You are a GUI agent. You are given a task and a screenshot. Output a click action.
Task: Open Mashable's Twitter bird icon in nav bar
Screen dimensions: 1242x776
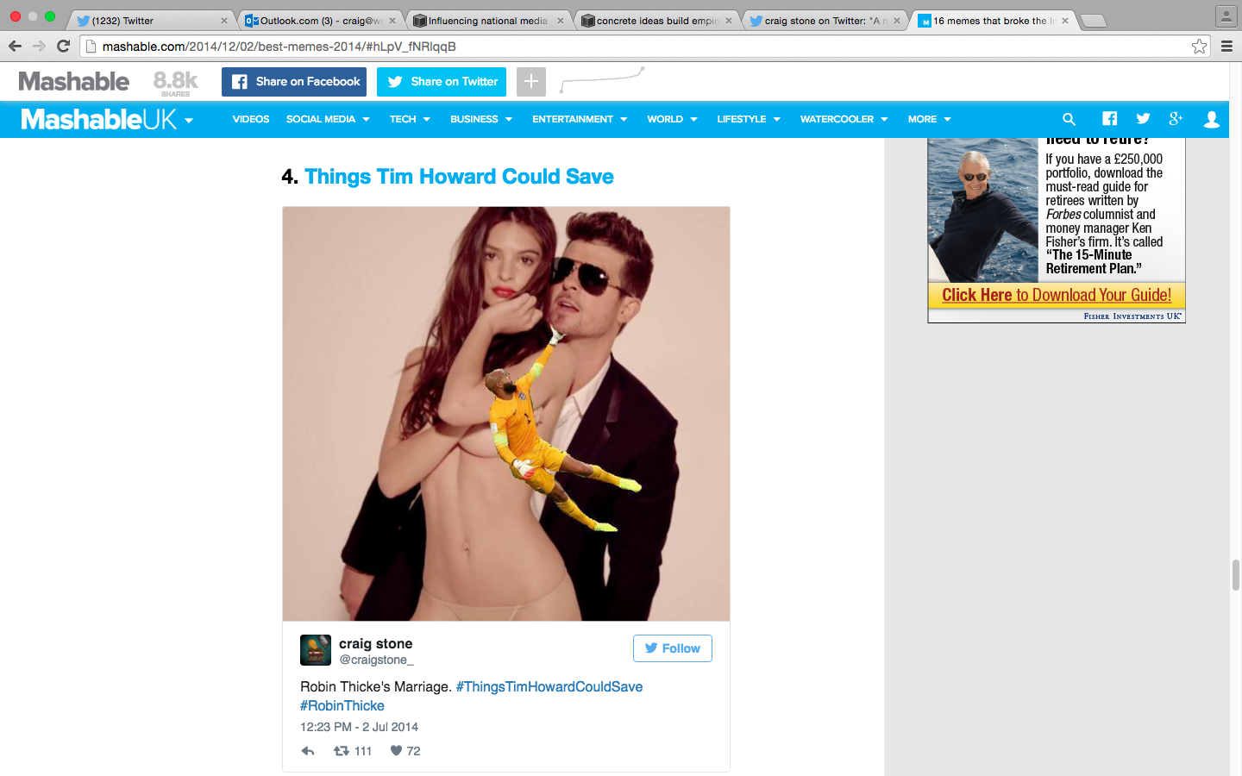1143,119
